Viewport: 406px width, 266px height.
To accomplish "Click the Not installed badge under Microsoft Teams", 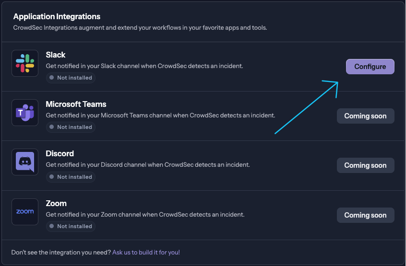I will [71, 127].
